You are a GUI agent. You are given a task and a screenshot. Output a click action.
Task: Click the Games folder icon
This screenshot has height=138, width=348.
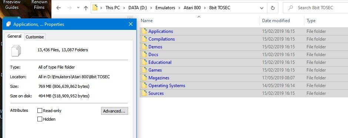click(144, 70)
